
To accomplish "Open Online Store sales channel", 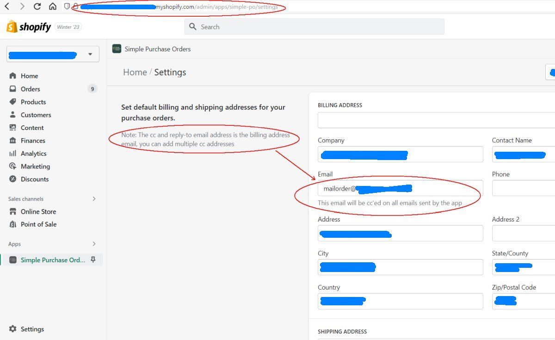I will pos(38,211).
